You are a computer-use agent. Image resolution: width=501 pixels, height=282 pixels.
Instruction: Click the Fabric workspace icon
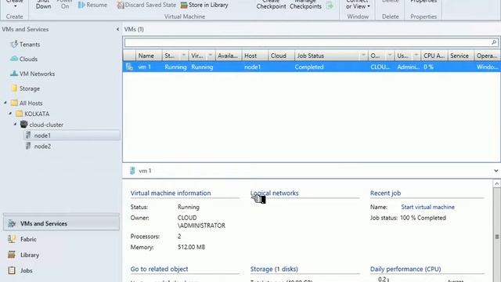[12, 239]
